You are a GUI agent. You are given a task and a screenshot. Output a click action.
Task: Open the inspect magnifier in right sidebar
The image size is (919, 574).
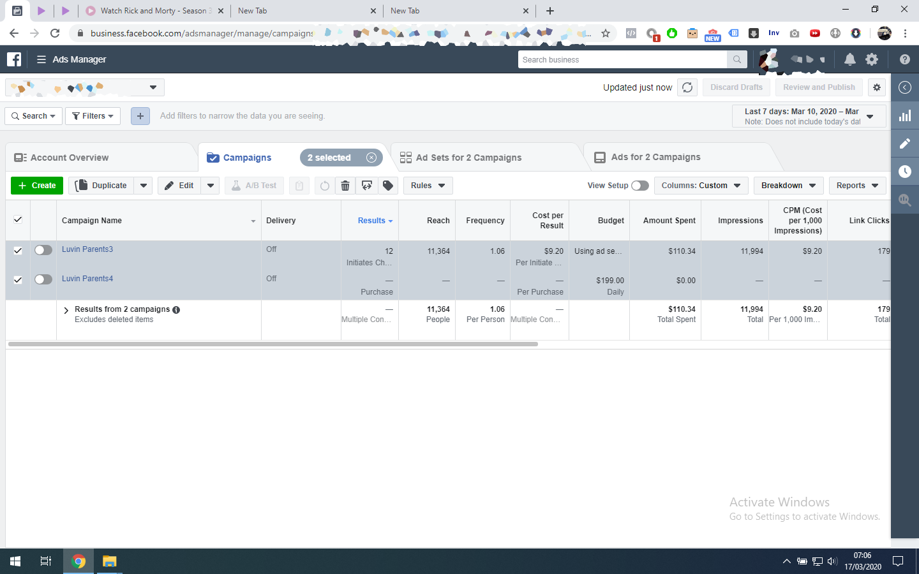click(x=905, y=200)
